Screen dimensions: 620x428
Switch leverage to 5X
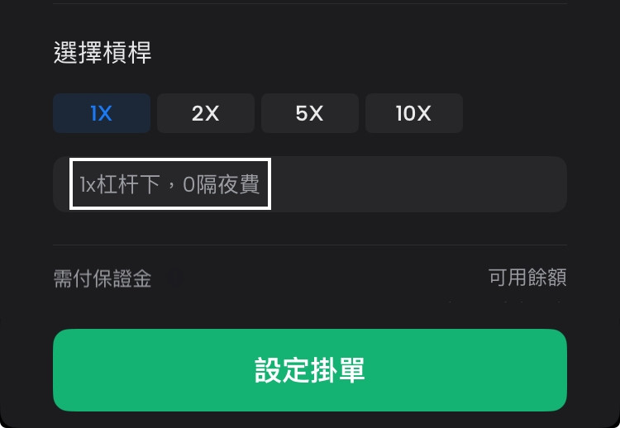(310, 113)
